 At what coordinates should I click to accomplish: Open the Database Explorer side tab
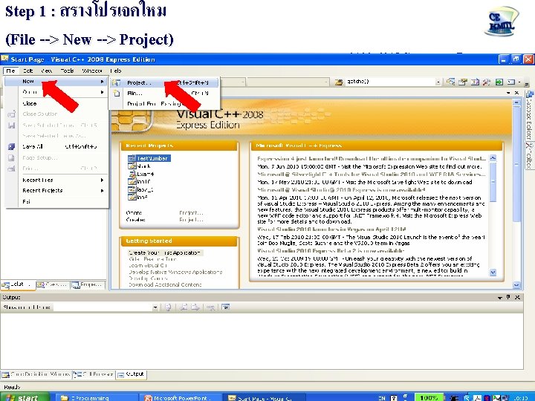(530, 116)
